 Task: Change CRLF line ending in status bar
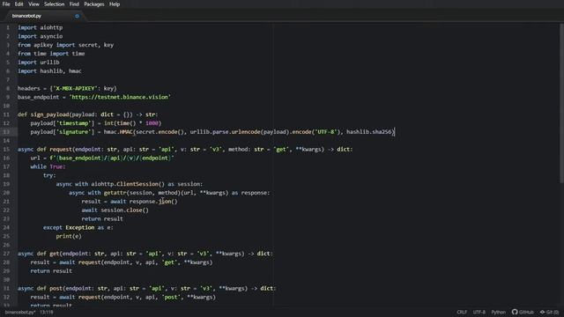(462, 312)
